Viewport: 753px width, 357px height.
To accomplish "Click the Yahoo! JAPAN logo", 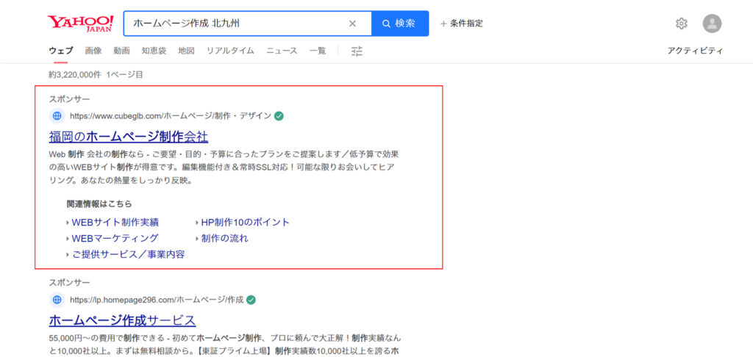I will (81, 23).
